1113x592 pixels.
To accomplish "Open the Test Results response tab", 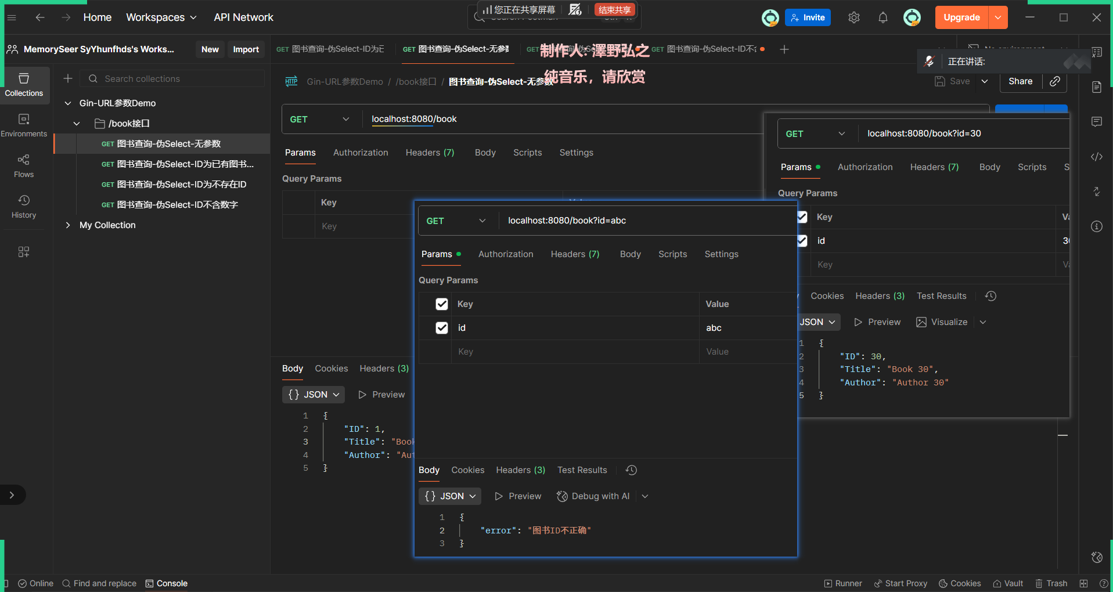I will pyautogui.click(x=582, y=470).
